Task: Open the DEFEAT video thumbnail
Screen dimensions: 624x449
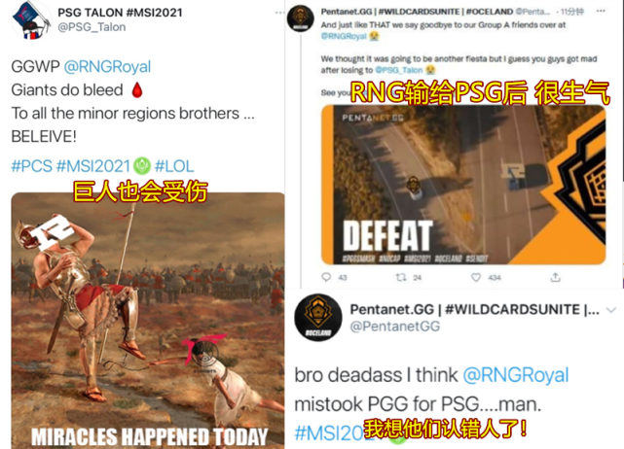Action: pos(463,185)
